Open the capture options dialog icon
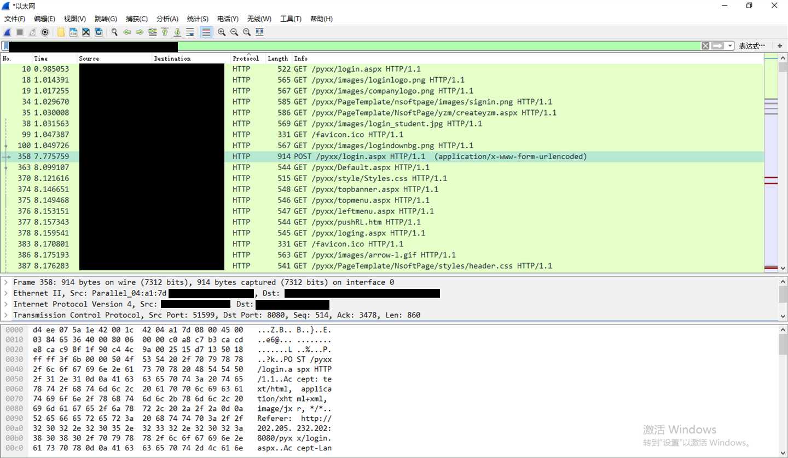The width and height of the screenshot is (788, 458). (x=45, y=32)
